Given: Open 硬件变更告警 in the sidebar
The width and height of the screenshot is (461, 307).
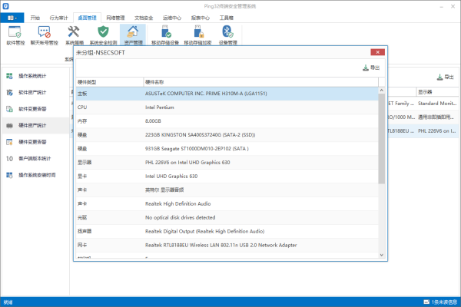Looking at the screenshot, I should (35, 142).
